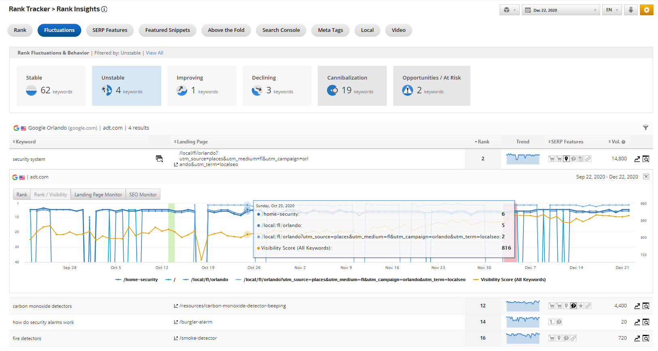Image resolution: width=658 pixels, height=351 pixels.
Task: Click the local pin SERP feature for security system
Action: pyautogui.click(x=566, y=159)
